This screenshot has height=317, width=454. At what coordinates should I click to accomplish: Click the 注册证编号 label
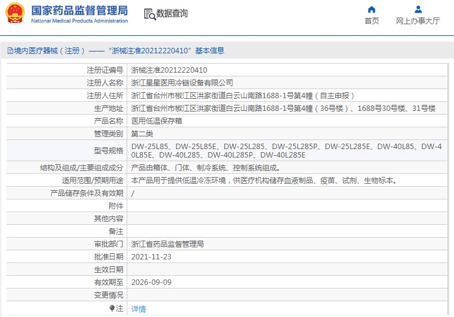pyautogui.click(x=105, y=70)
